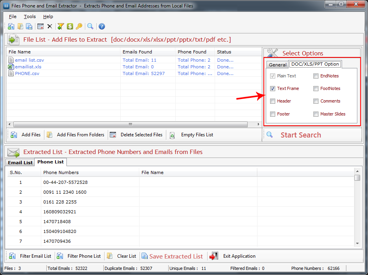Select the email list.csv file row
The width and height of the screenshot is (368, 275).
click(134, 60)
